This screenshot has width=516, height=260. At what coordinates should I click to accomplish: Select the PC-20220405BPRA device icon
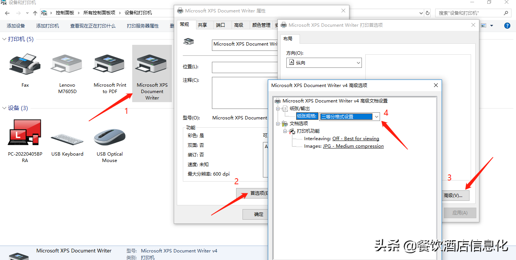pyautogui.click(x=25, y=133)
